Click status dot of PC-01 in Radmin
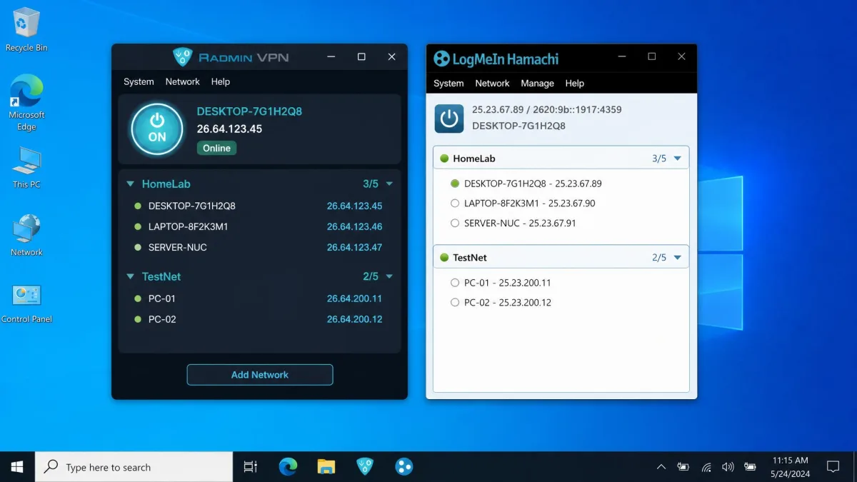The height and width of the screenshot is (482, 857). [138, 298]
